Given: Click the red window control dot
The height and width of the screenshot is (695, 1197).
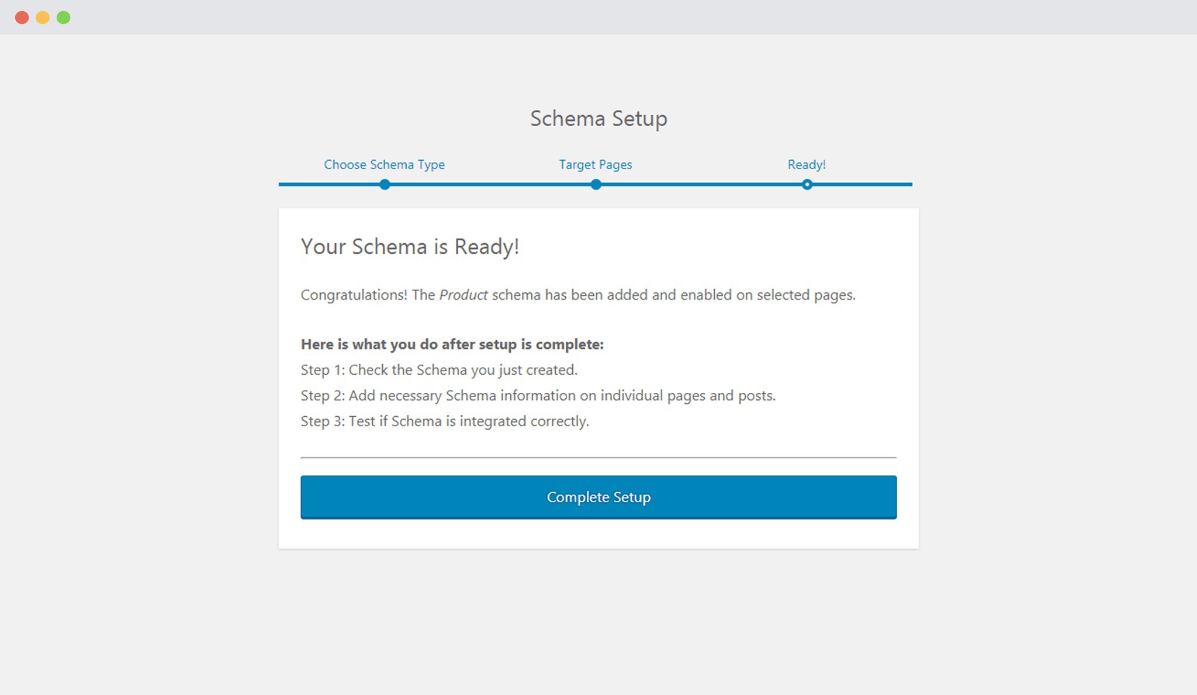Looking at the screenshot, I should click(x=22, y=17).
